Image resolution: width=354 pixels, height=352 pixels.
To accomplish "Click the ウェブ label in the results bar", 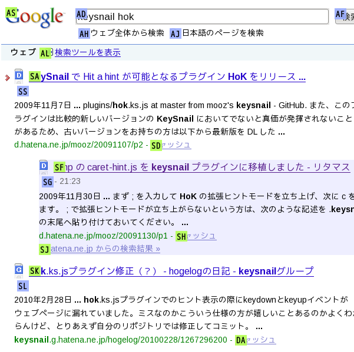I will [x=23, y=52].
